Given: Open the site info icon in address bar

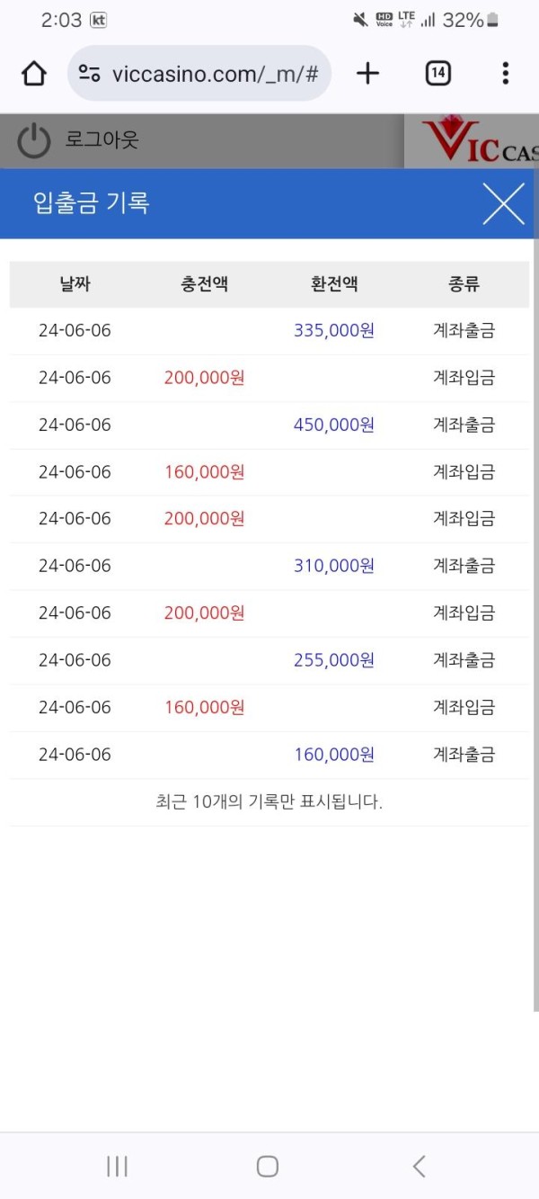Looking at the screenshot, I should coord(89,74).
